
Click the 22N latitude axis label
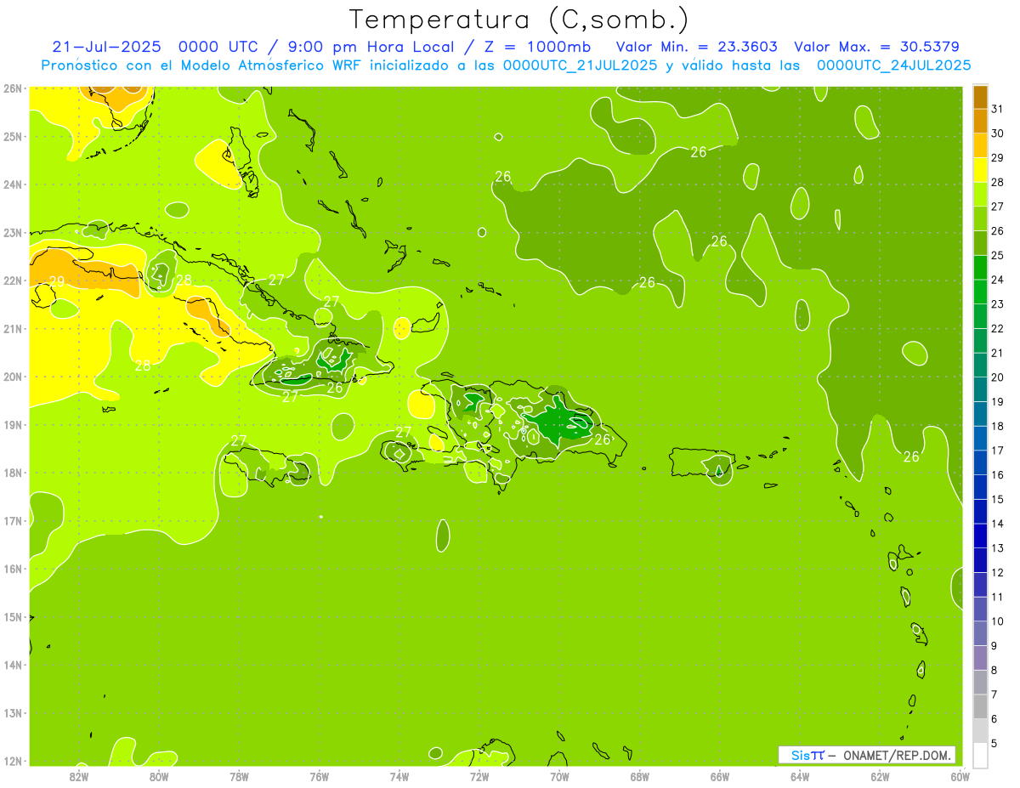tap(12, 281)
